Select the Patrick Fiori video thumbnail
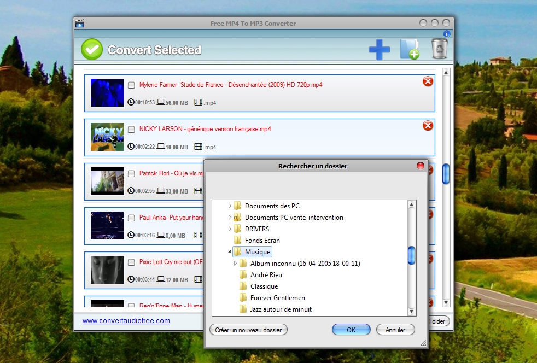 click(x=107, y=181)
